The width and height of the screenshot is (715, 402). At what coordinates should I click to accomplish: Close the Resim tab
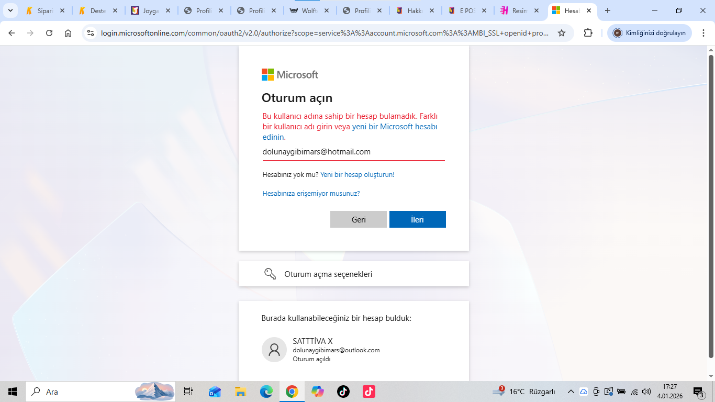point(537,10)
